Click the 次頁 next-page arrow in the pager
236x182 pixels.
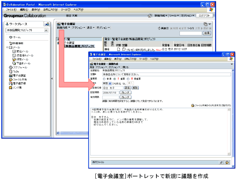(202, 28)
